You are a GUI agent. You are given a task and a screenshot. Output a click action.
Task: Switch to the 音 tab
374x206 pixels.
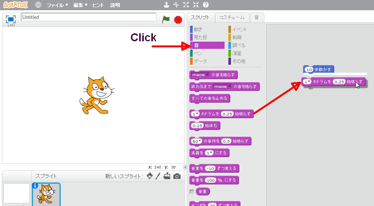257,17
